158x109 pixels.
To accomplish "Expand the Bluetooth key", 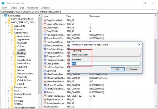I will 12,43.
